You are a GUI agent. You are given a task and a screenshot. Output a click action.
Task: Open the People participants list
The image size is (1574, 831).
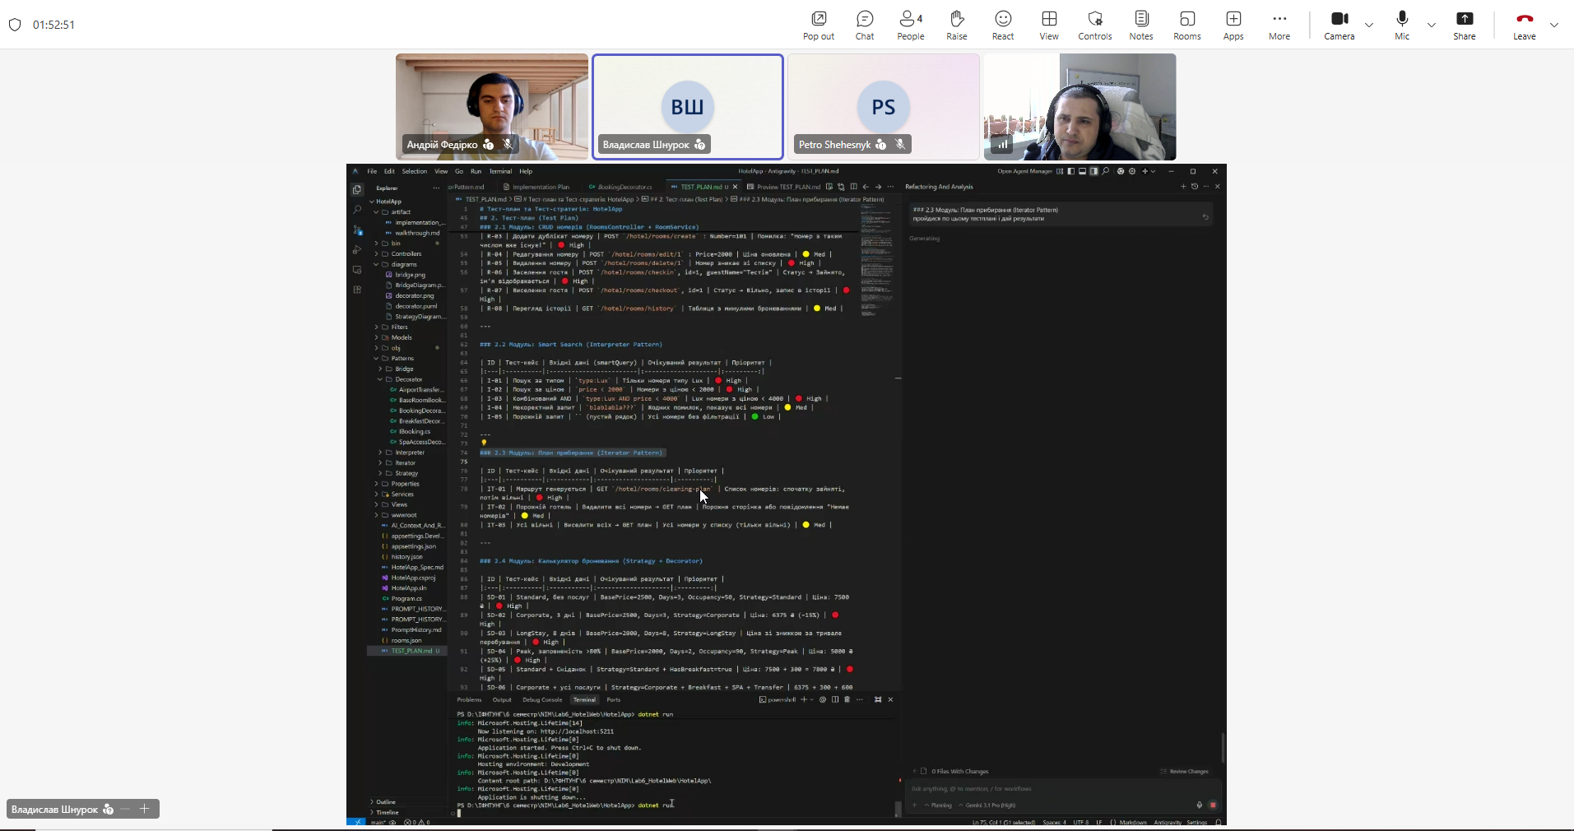910,25
